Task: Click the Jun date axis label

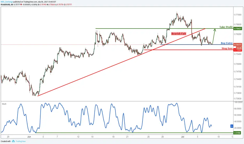Action: tap(29, 137)
